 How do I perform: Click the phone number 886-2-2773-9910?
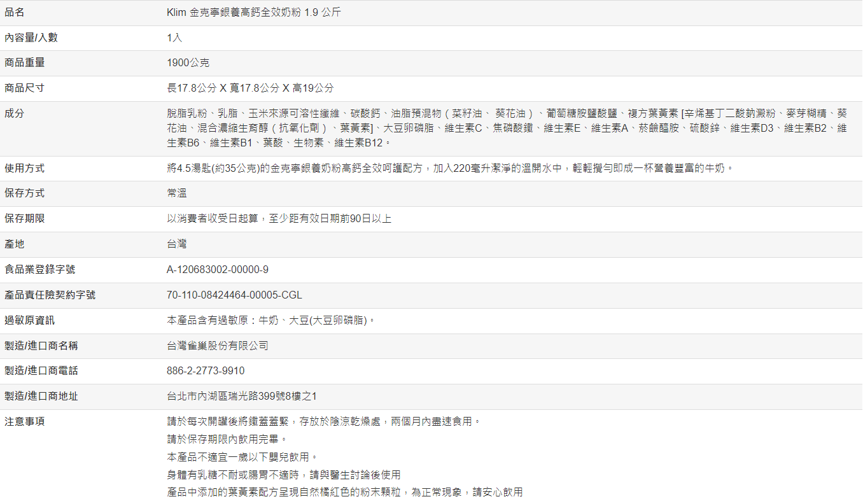pyautogui.click(x=206, y=371)
